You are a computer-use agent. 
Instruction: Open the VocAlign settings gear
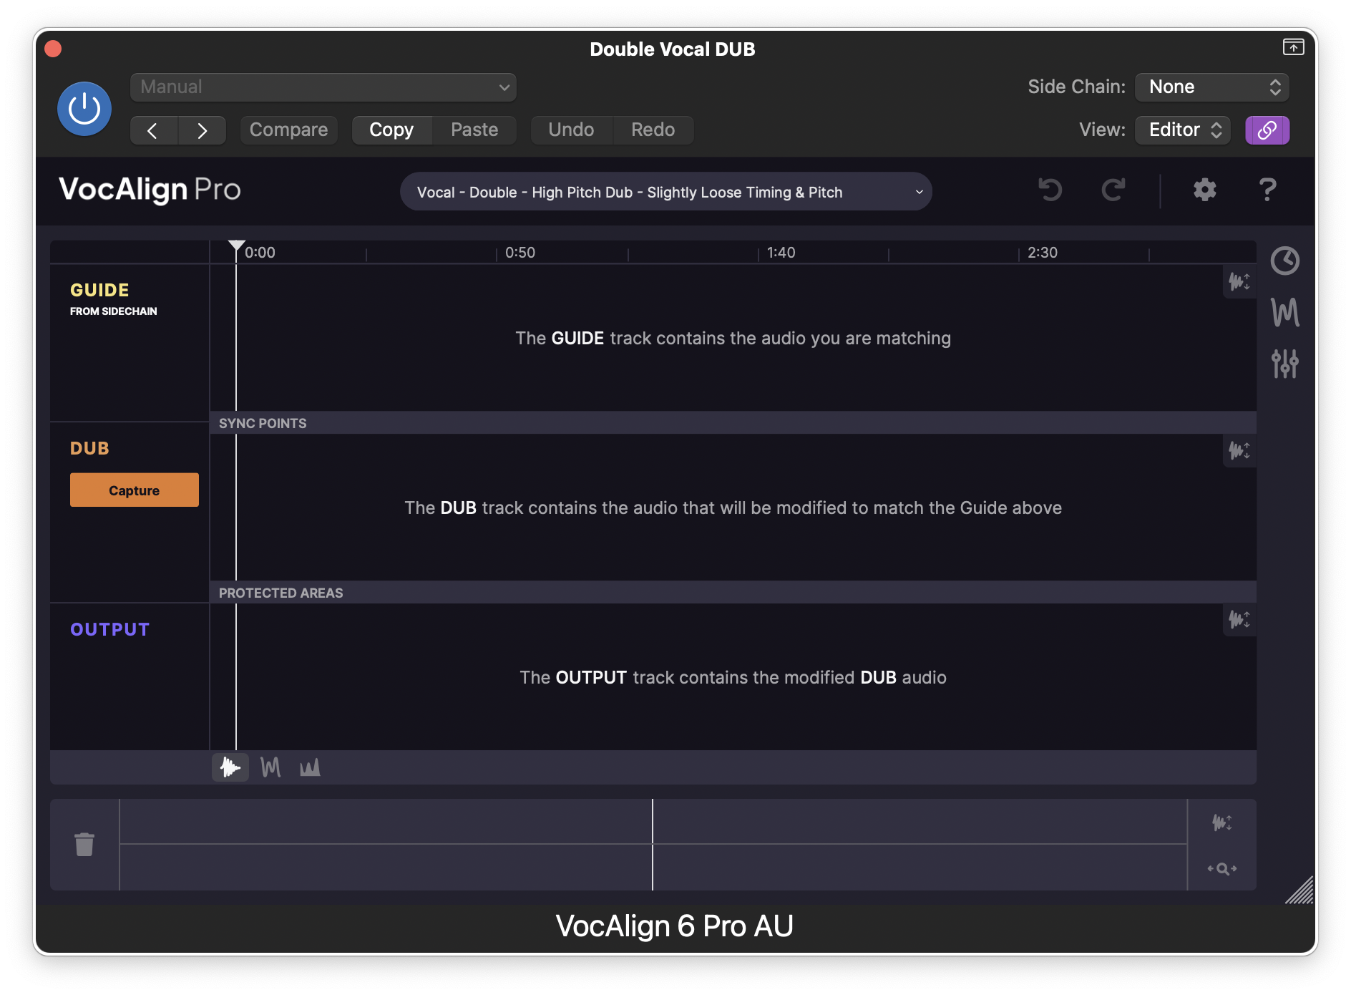coord(1204,190)
